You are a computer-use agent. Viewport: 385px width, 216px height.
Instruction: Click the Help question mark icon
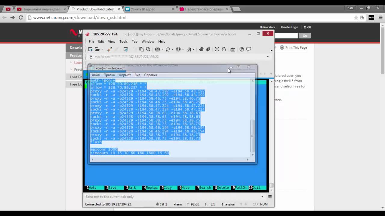[242, 49]
